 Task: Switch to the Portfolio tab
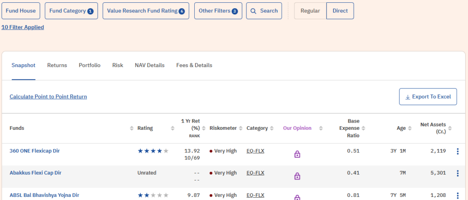pyautogui.click(x=90, y=65)
